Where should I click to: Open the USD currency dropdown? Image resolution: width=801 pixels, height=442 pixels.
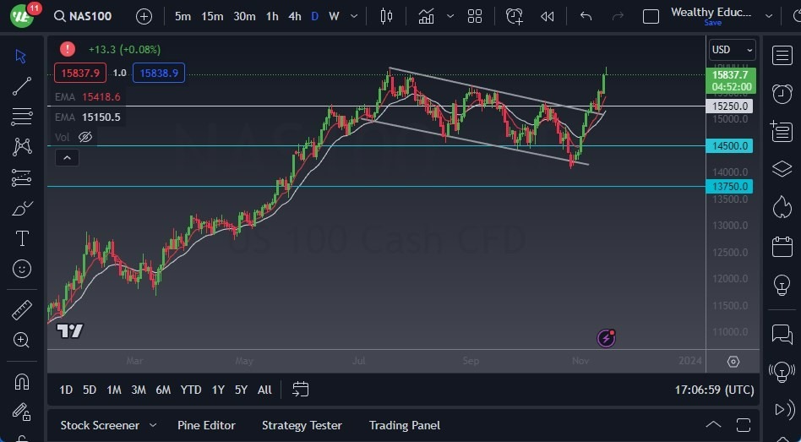point(732,50)
